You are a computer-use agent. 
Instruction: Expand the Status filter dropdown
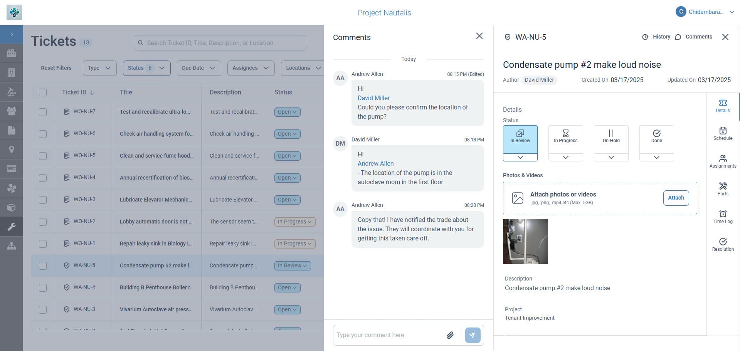point(146,68)
